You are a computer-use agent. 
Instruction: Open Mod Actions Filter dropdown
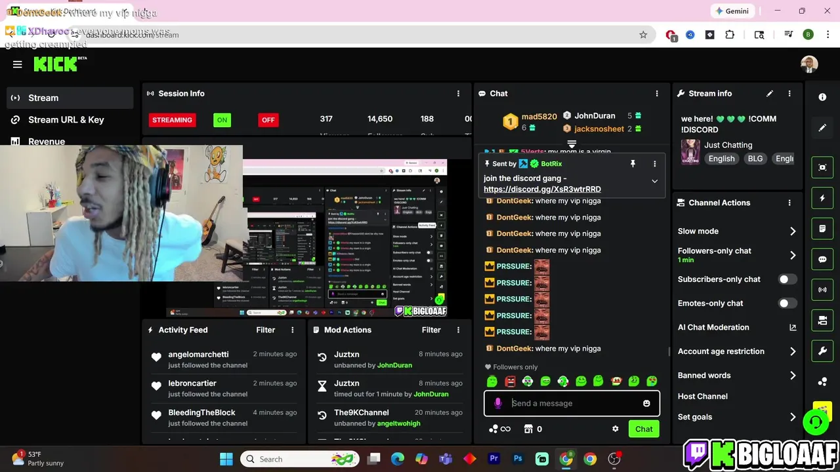pos(431,330)
